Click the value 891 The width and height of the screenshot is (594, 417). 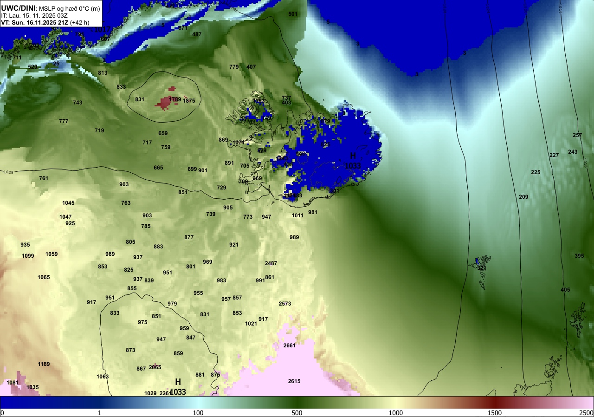(x=229, y=163)
